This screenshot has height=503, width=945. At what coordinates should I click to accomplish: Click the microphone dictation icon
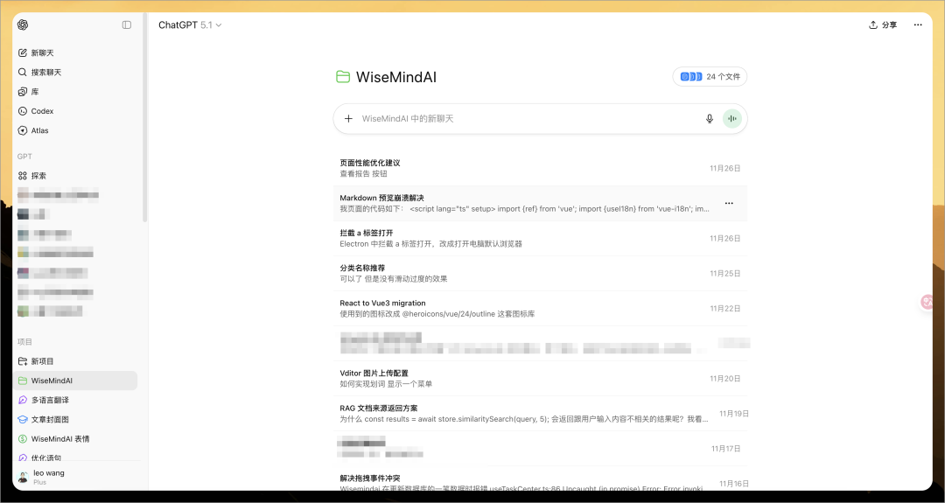[710, 119]
